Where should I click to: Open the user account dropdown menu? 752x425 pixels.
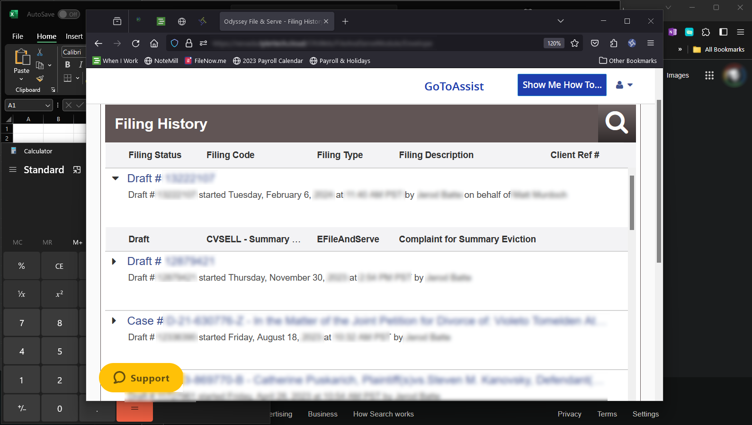coord(624,85)
